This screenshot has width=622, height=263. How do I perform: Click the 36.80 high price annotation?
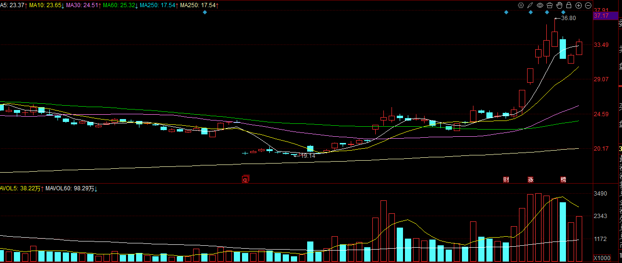point(568,18)
